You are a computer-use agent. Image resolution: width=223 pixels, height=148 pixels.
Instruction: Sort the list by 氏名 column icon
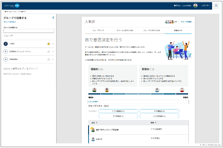[x=97, y=123]
